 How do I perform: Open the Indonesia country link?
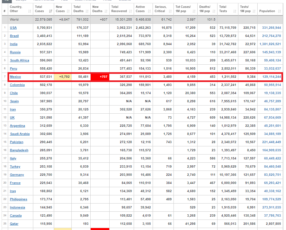(17, 207)
